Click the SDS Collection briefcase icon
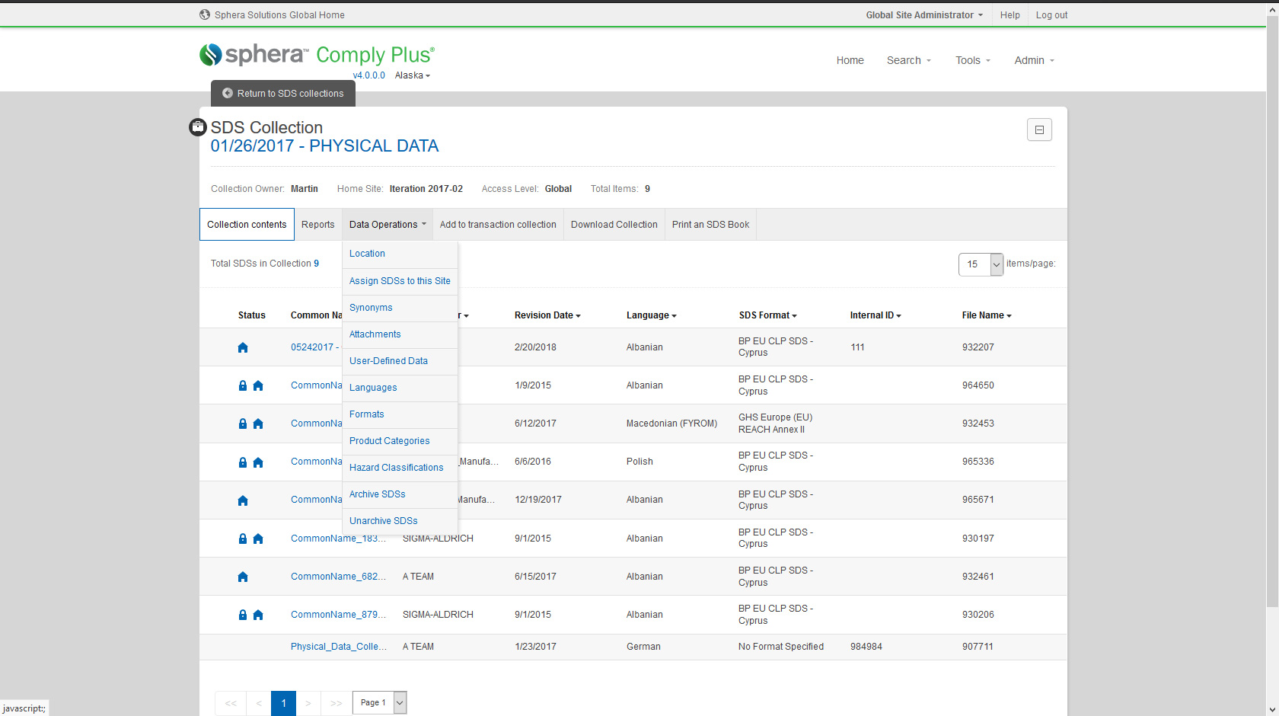 pos(198,127)
